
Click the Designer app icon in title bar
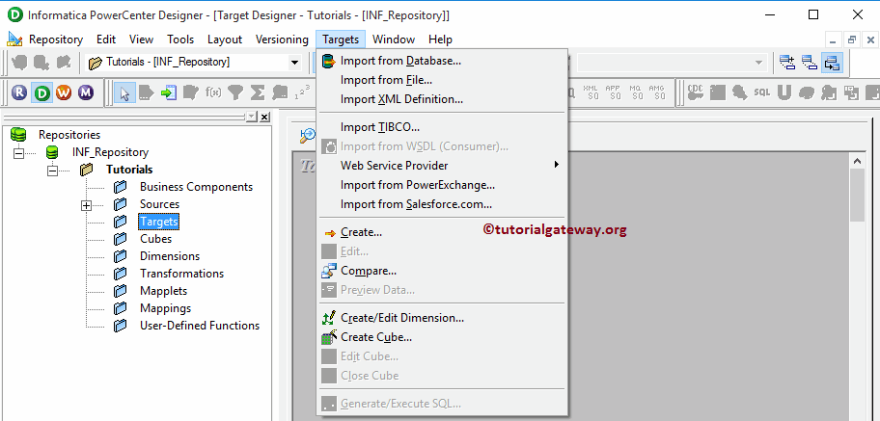coord(14,14)
